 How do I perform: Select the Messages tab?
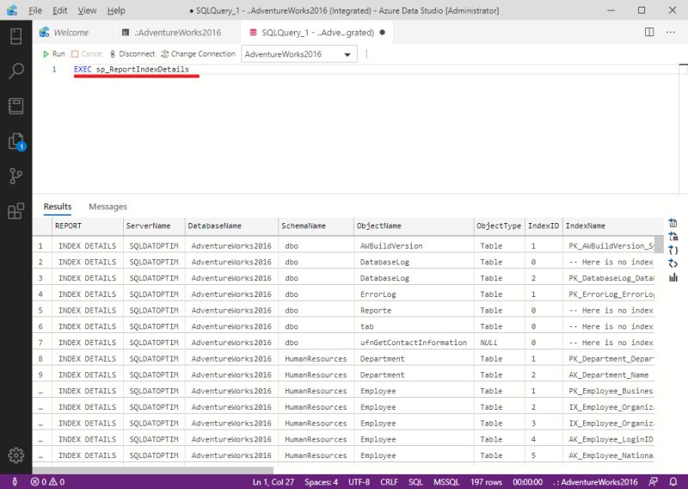(108, 207)
